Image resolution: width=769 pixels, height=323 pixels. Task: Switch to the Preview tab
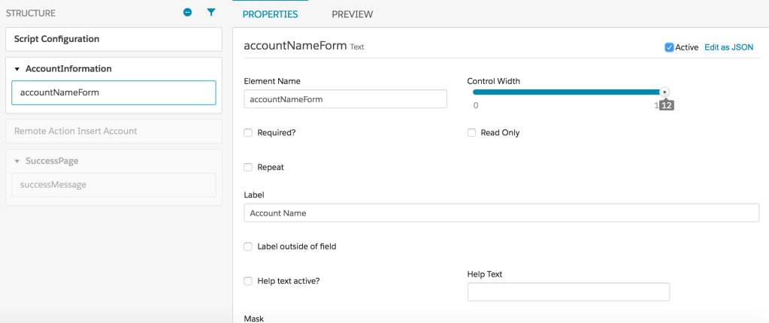point(352,14)
